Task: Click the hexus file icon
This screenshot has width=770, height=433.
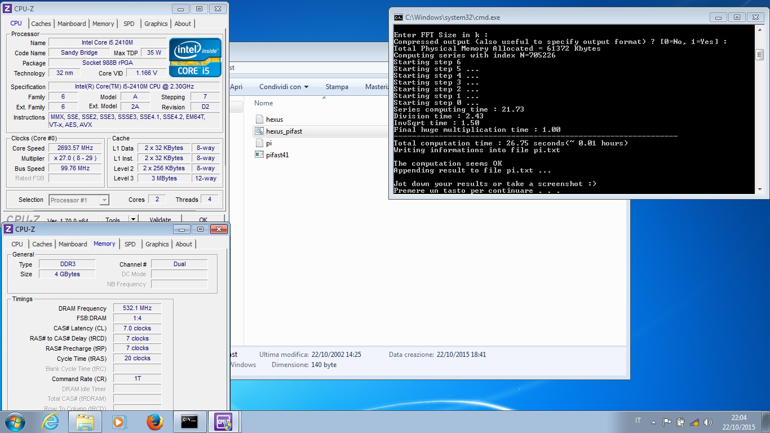Action: [x=259, y=120]
